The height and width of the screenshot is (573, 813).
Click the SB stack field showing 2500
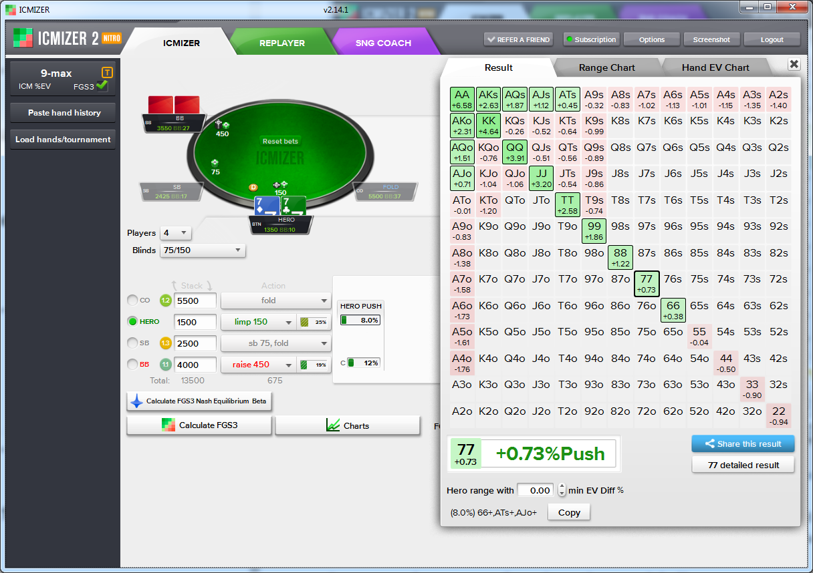tap(195, 343)
